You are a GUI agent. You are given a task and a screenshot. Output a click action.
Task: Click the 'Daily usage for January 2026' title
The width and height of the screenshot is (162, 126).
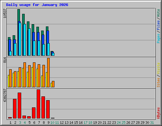pos(37,5)
